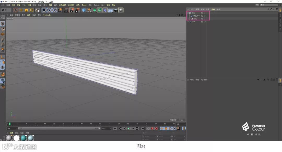This screenshot has width=282, height=152.
Task: Click Make Editable icon in left toolbar
Action: [3, 17]
